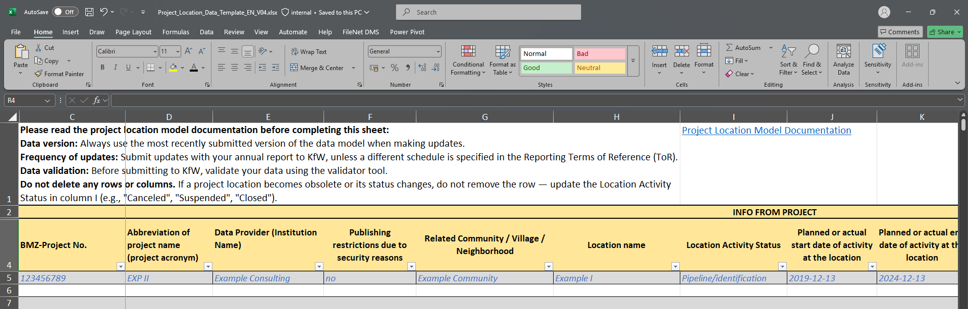Align text to the left
The height and width of the screenshot is (309, 968).
click(222, 68)
